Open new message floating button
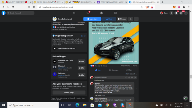Screen dimensions: 192x108 pos(185,98)
